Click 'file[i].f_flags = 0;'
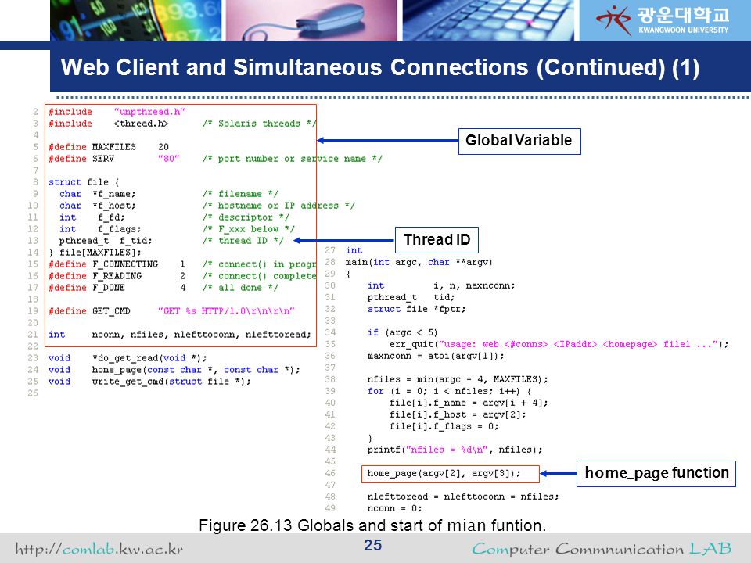The image size is (751, 563). [444, 427]
